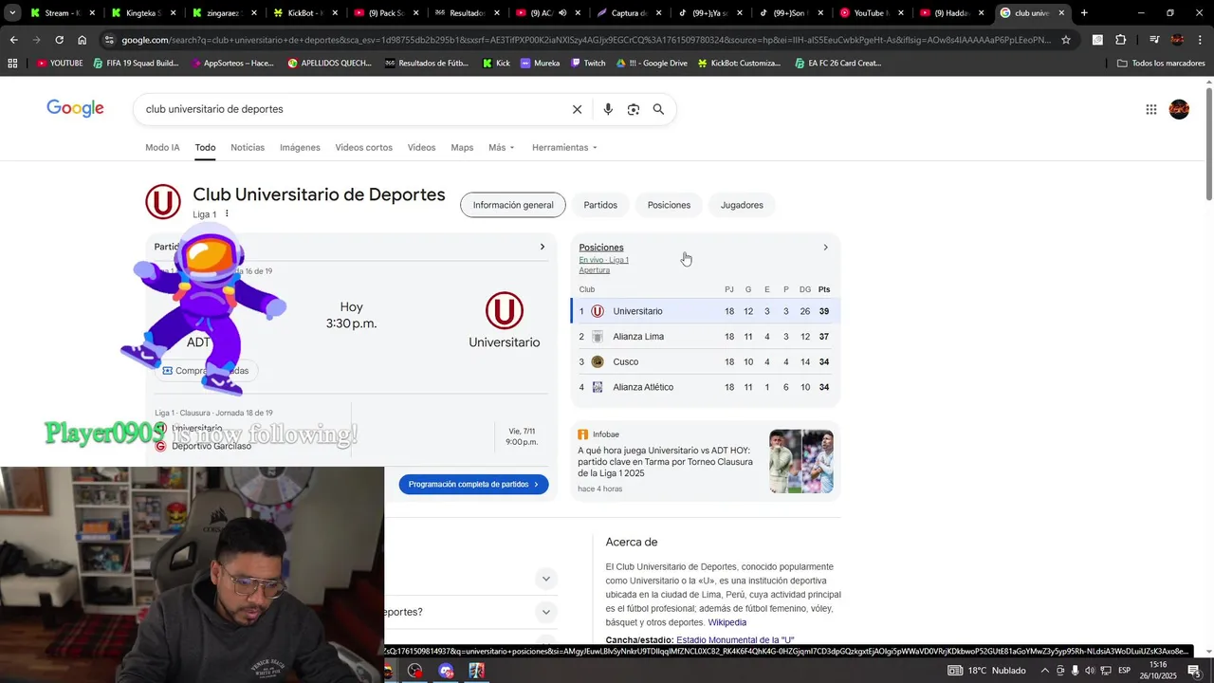1214x683 pixels.
Task: Open Infobae article about Universitario vs ADT
Action: pos(665,462)
